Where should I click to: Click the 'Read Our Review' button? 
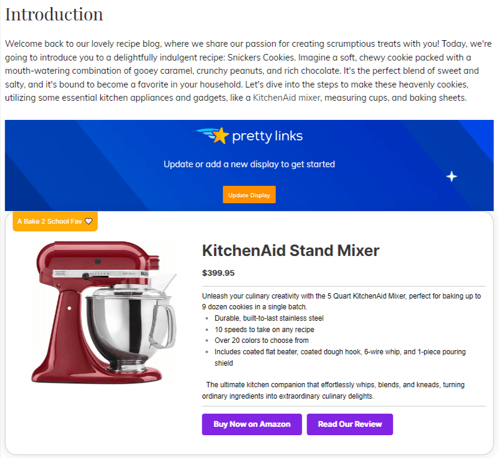click(x=349, y=424)
